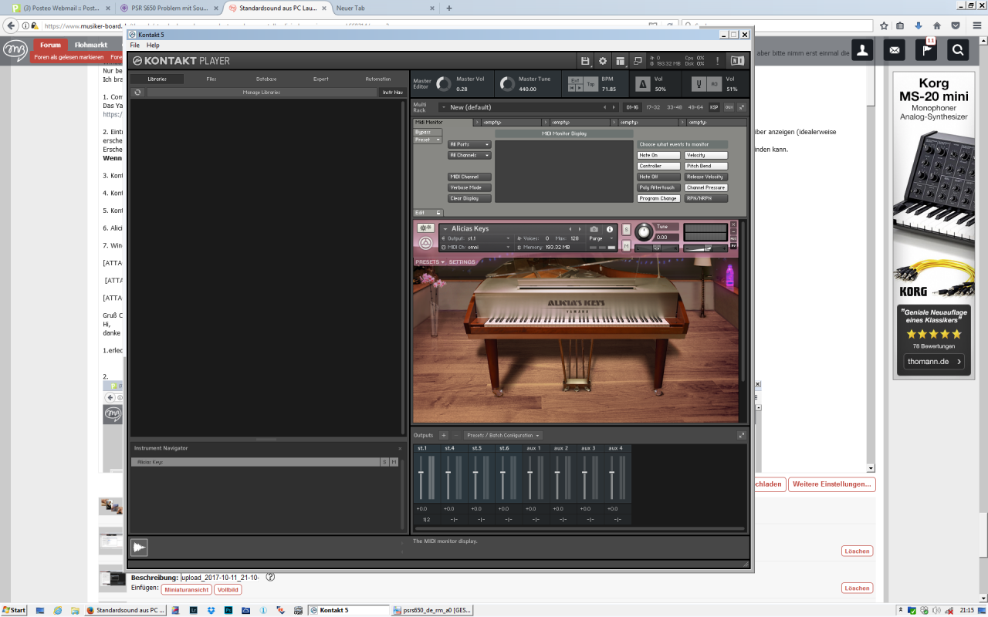
Task: Open the Help menu in Kontakt
Action: click(153, 46)
